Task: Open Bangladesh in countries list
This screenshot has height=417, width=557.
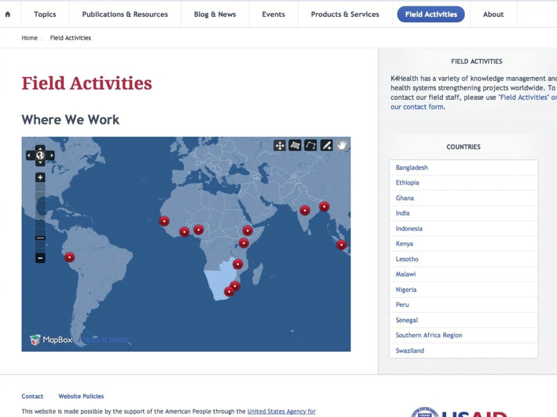Action: 463,167
